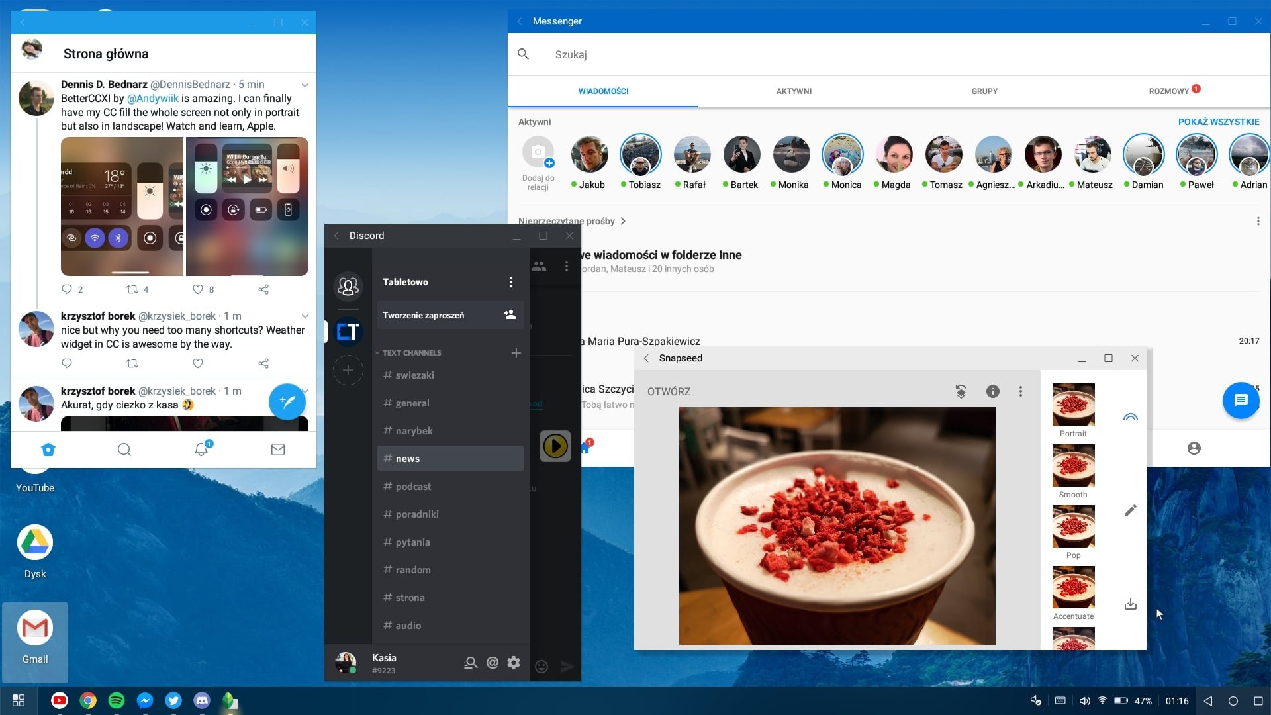Like Dennis D. Bednarz's tweet
This screenshot has width=1271, height=715.
coord(197,289)
